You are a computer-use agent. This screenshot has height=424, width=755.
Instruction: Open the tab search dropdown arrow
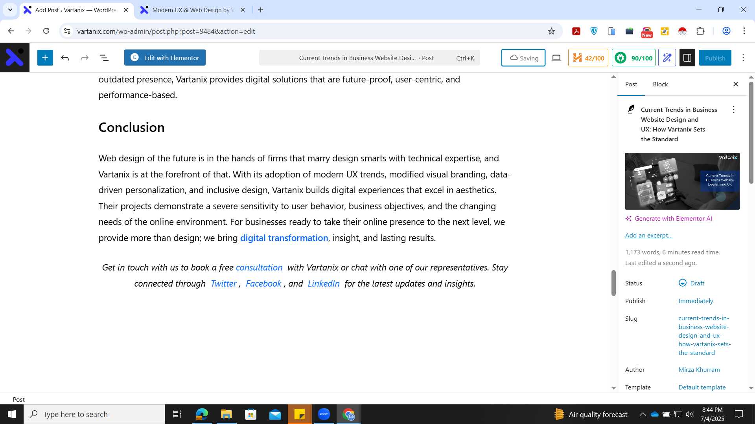pyautogui.click(x=10, y=10)
